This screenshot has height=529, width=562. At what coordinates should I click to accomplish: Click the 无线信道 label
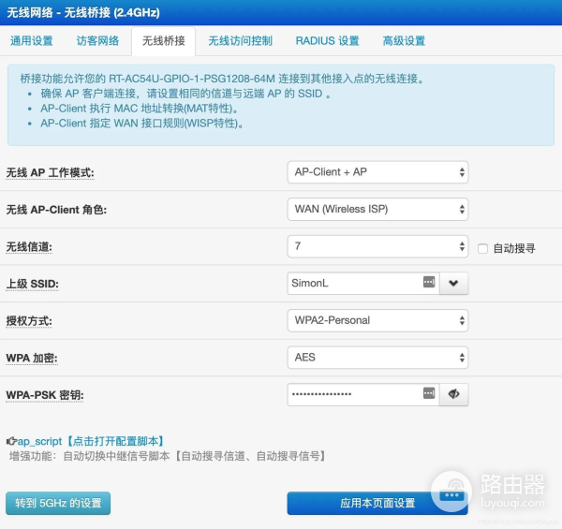(29, 247)
